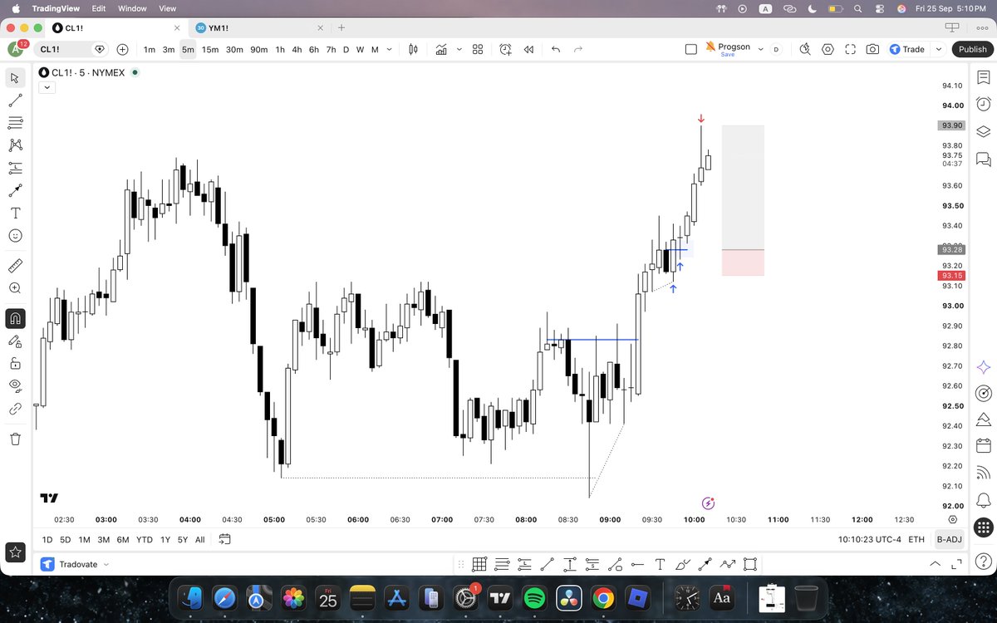997x623 pixels.
Task: Open Spotify from the Dock
Action: coord(534,597)
